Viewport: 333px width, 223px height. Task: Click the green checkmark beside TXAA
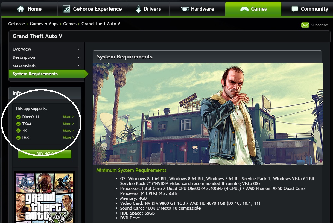pos(18,124)
